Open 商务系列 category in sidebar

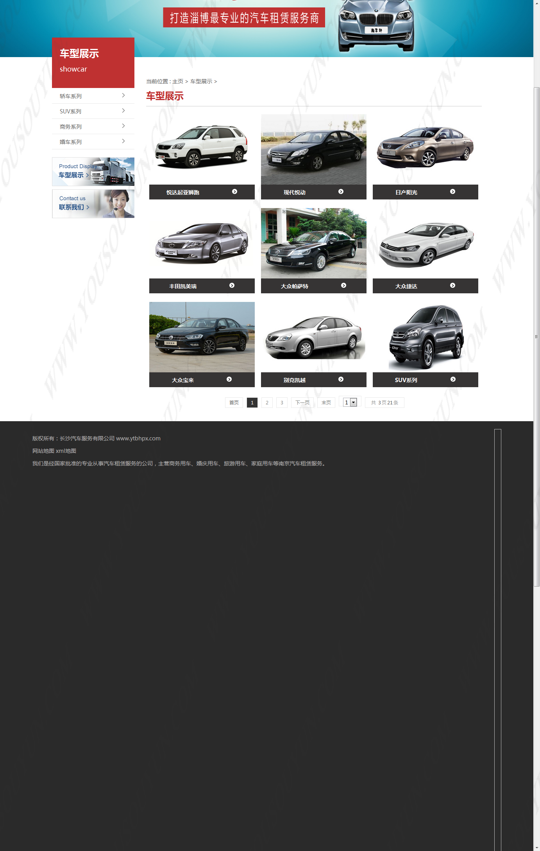click(71, 127)
